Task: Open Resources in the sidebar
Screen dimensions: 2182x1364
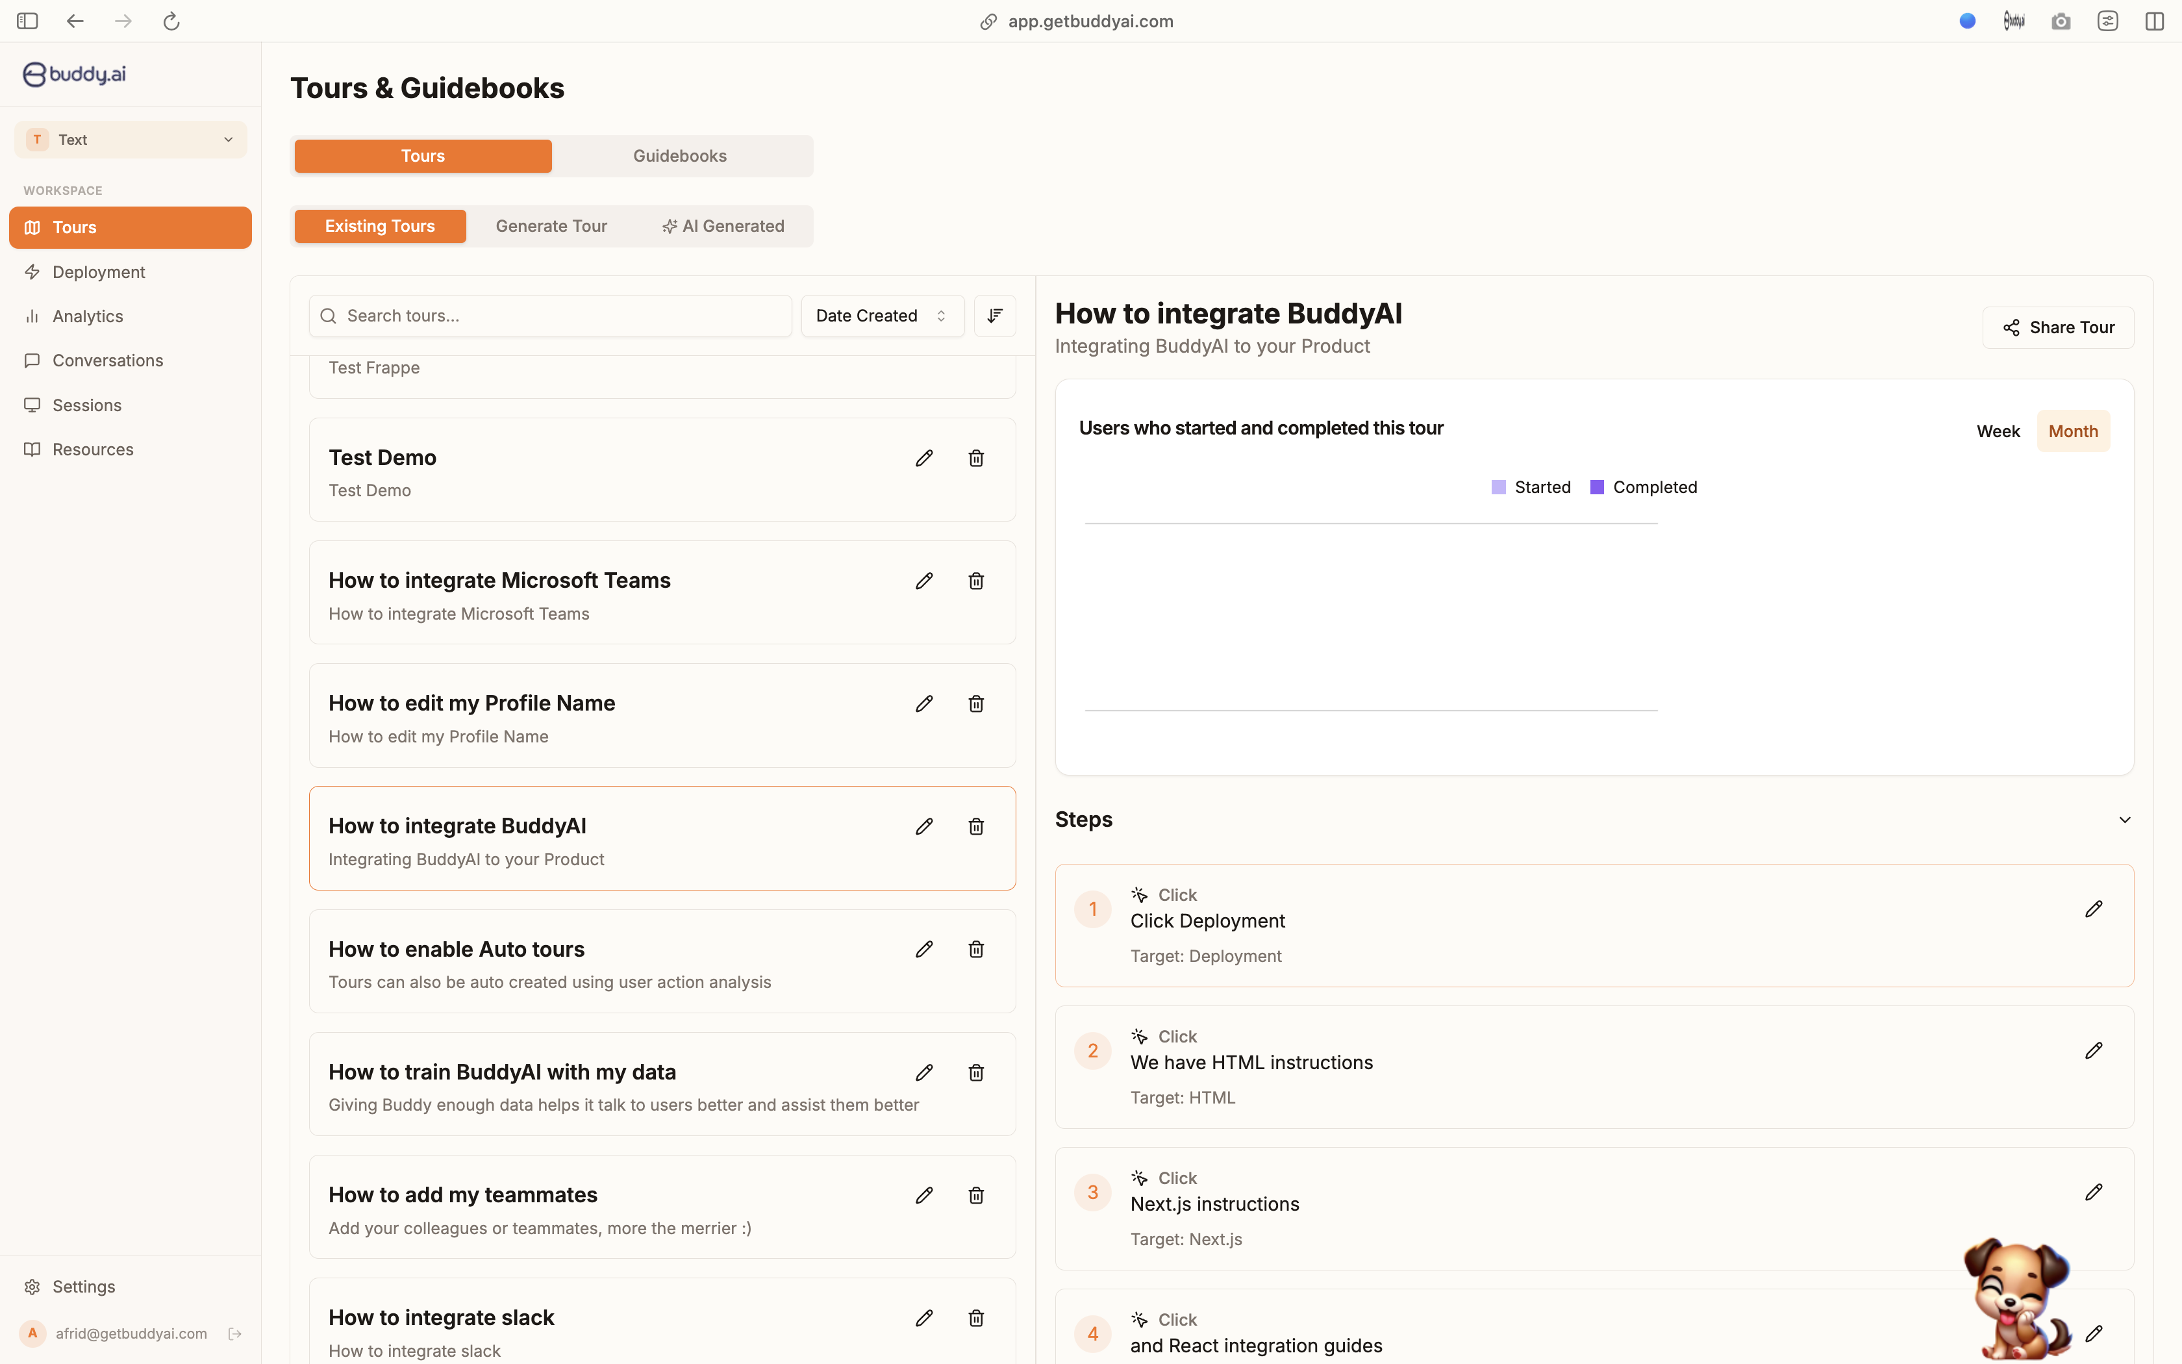Action: click(131, 449)
